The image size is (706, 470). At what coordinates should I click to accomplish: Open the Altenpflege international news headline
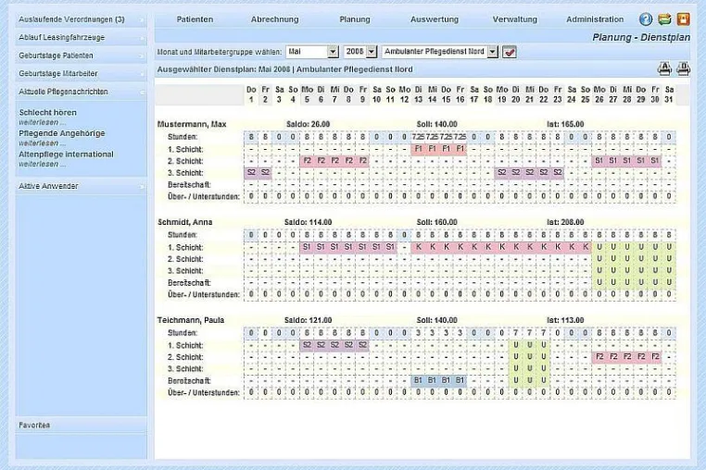66,155
